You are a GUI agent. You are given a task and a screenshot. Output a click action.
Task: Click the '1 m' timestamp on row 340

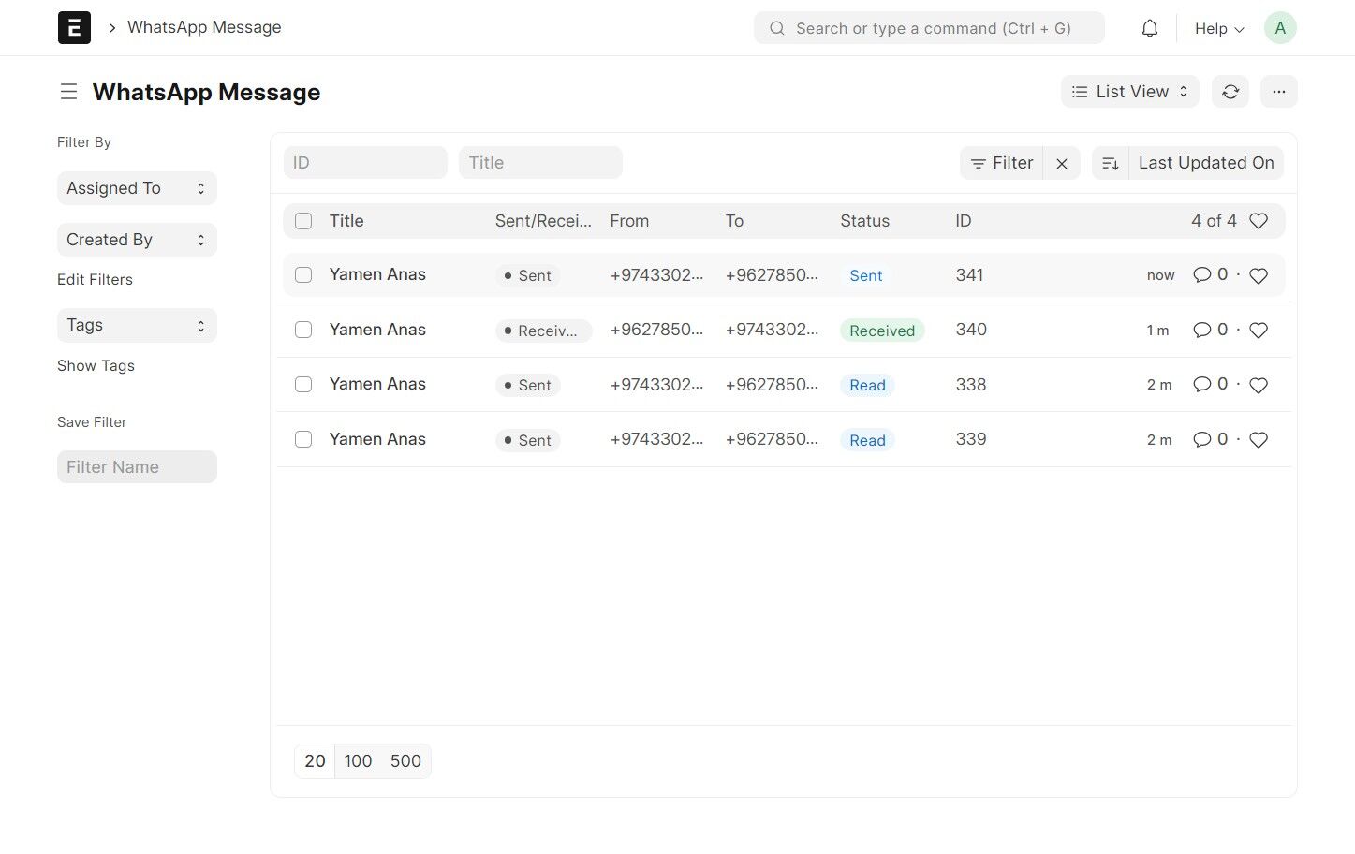1158,331
